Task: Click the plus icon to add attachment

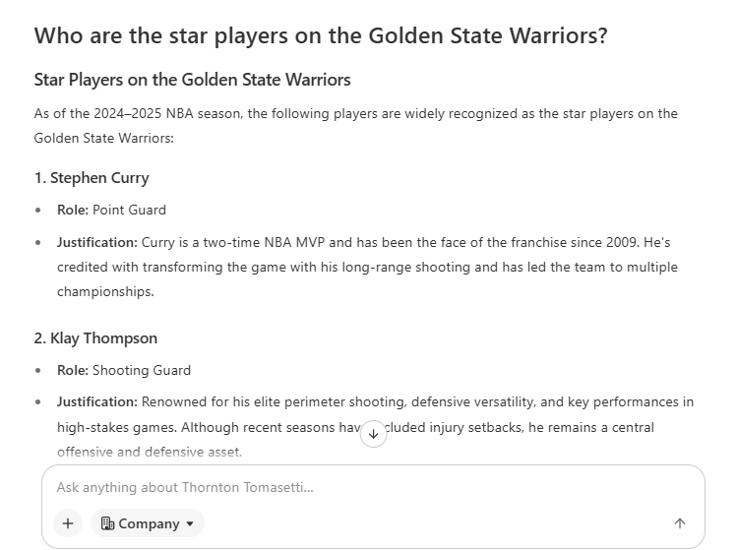Action: point(68,523)
